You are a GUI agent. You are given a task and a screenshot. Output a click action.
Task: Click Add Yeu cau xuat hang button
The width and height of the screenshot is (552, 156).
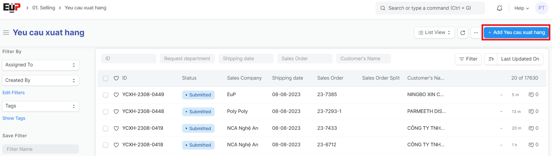click(x=516, y=33)
